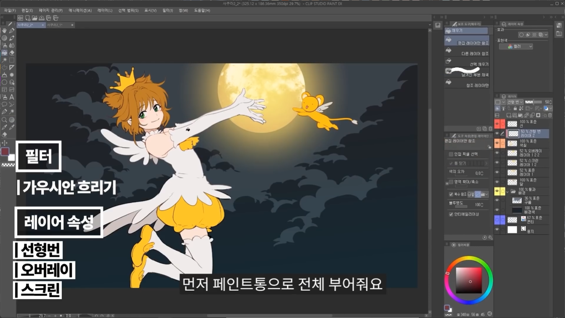Select 다른 레이어 참조 sub tool
The width and height of the screenshot is (565, 318).
pos(467,52)
